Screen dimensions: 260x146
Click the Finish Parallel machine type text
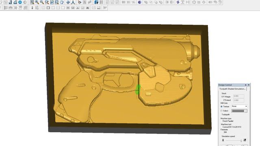pyautogui.click(x=228, y=121)
